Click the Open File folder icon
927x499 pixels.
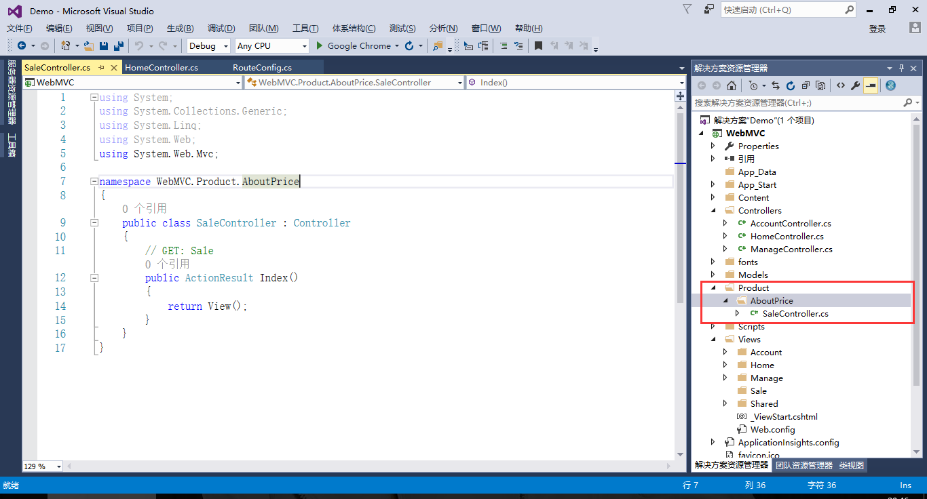coord(89,46)
